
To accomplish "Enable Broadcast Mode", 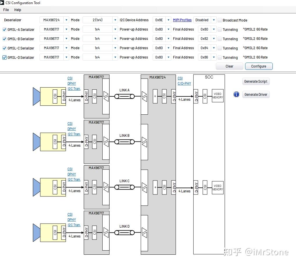I will 220,20.
